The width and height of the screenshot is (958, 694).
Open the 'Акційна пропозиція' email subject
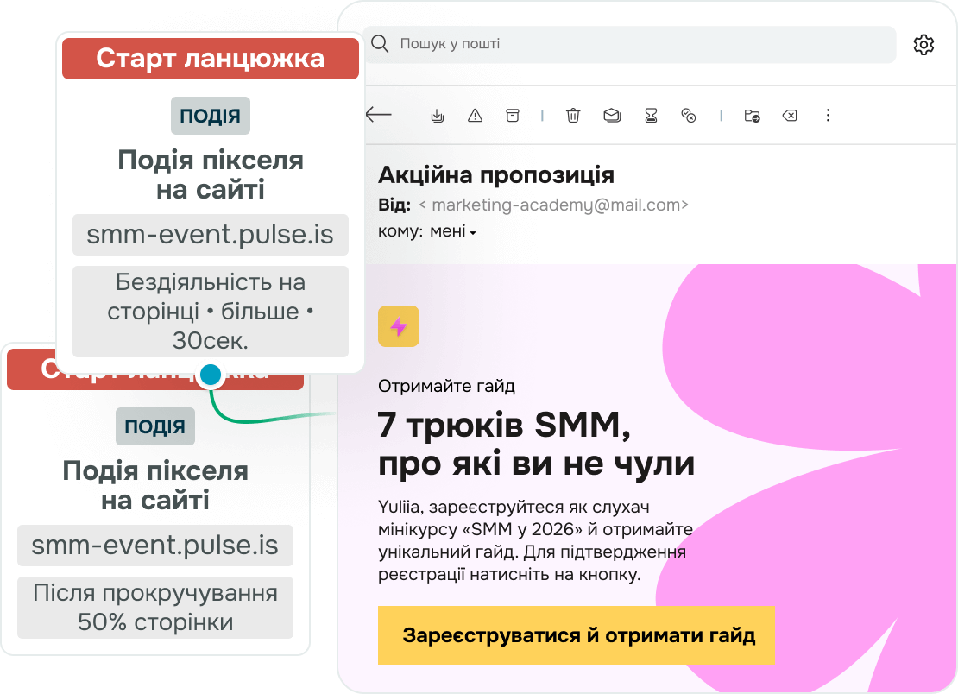pyautogui.click(x=496, y=173)
